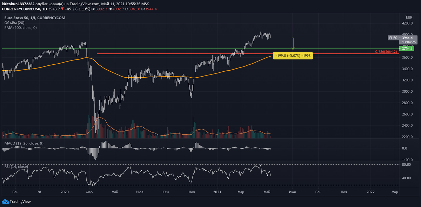Click the EU50 3944.4 price label

click(401, 38)
